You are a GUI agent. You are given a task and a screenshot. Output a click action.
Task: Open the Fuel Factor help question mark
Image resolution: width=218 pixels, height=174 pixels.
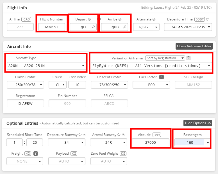[x=162, y=77]
